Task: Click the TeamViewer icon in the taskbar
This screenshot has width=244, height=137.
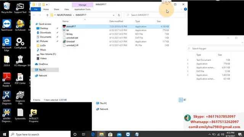Action: click(x=128, y=134)
